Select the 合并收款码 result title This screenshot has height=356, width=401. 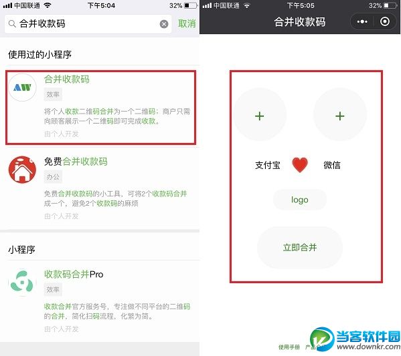[67, 79]
